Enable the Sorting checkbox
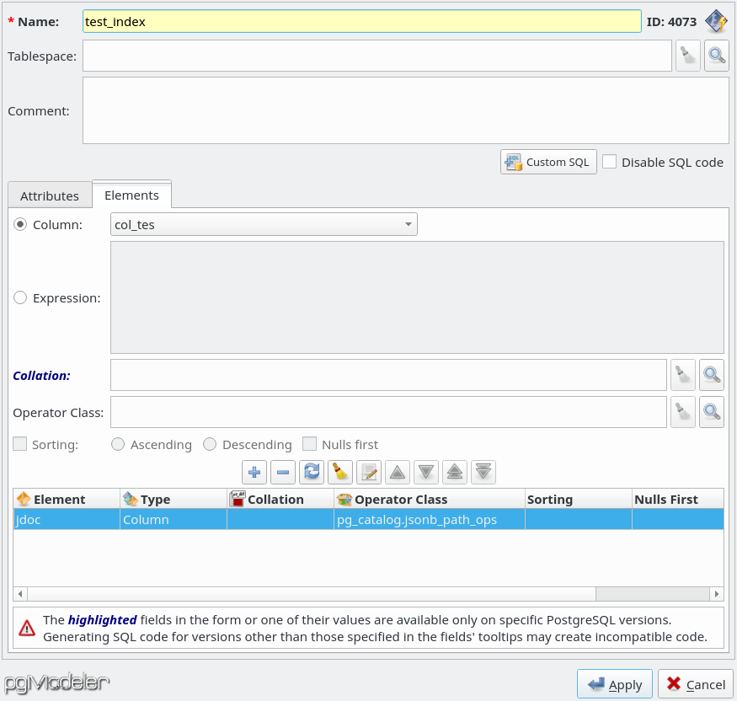This screenshot has height=701, width=737. tap(19, 444)
